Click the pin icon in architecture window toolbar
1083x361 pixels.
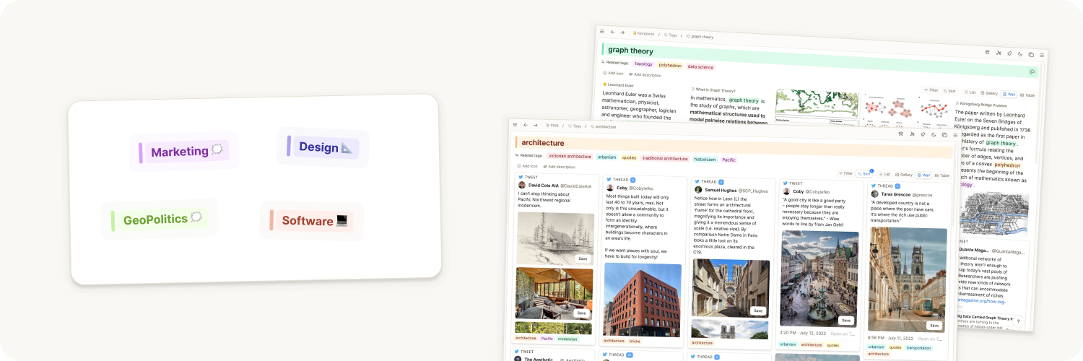tap(923, 134)
